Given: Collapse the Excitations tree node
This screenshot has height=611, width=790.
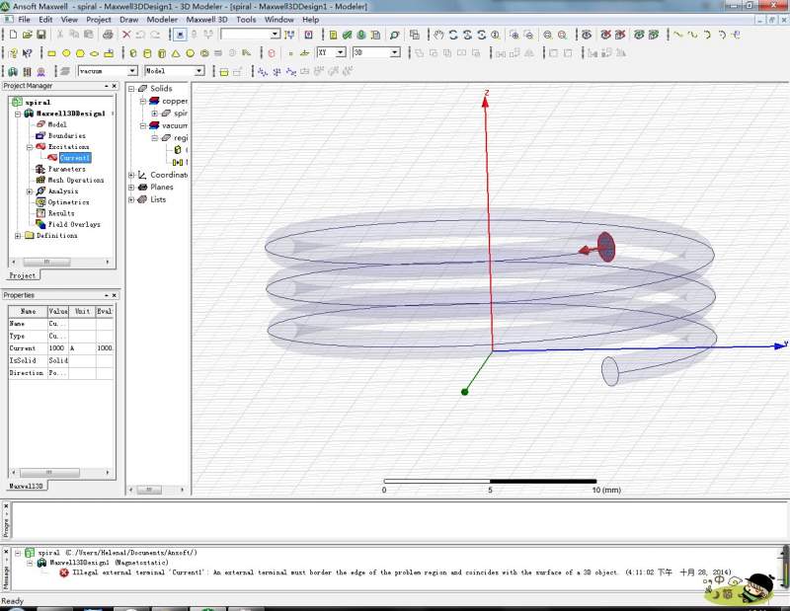Looking at the screenshot, I should pyautogui.click(x=30, y=146).
